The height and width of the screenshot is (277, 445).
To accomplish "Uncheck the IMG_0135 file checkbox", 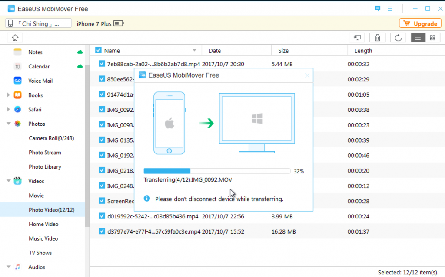I will click(x=102, y=140).
